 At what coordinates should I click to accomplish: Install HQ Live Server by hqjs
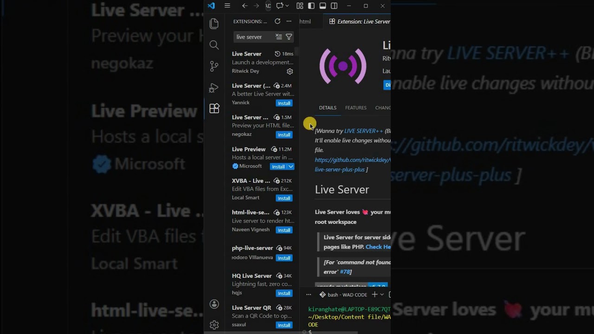[284, 293]
